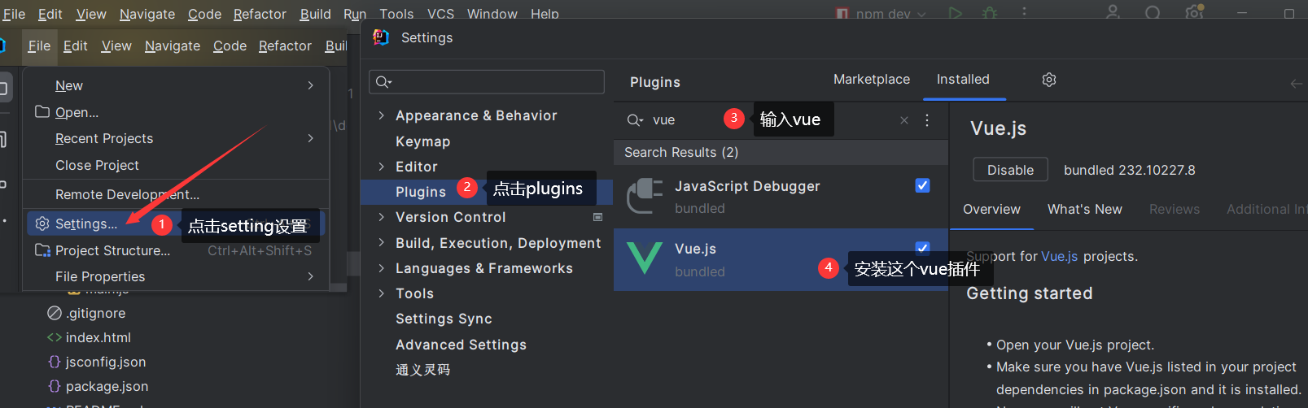This screenshot has height=408, width=1308.
Task: Click the user account icon in top toolbar
Action: coord(1113,12)
